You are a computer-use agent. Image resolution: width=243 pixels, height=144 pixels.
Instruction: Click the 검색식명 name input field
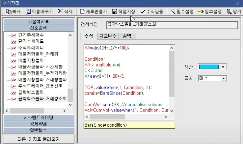pos(172,25)
